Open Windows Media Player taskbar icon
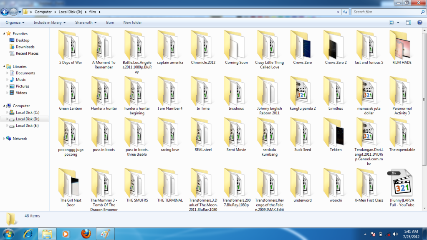The width and height of the screenshot is (427, 240). [66, 234]
